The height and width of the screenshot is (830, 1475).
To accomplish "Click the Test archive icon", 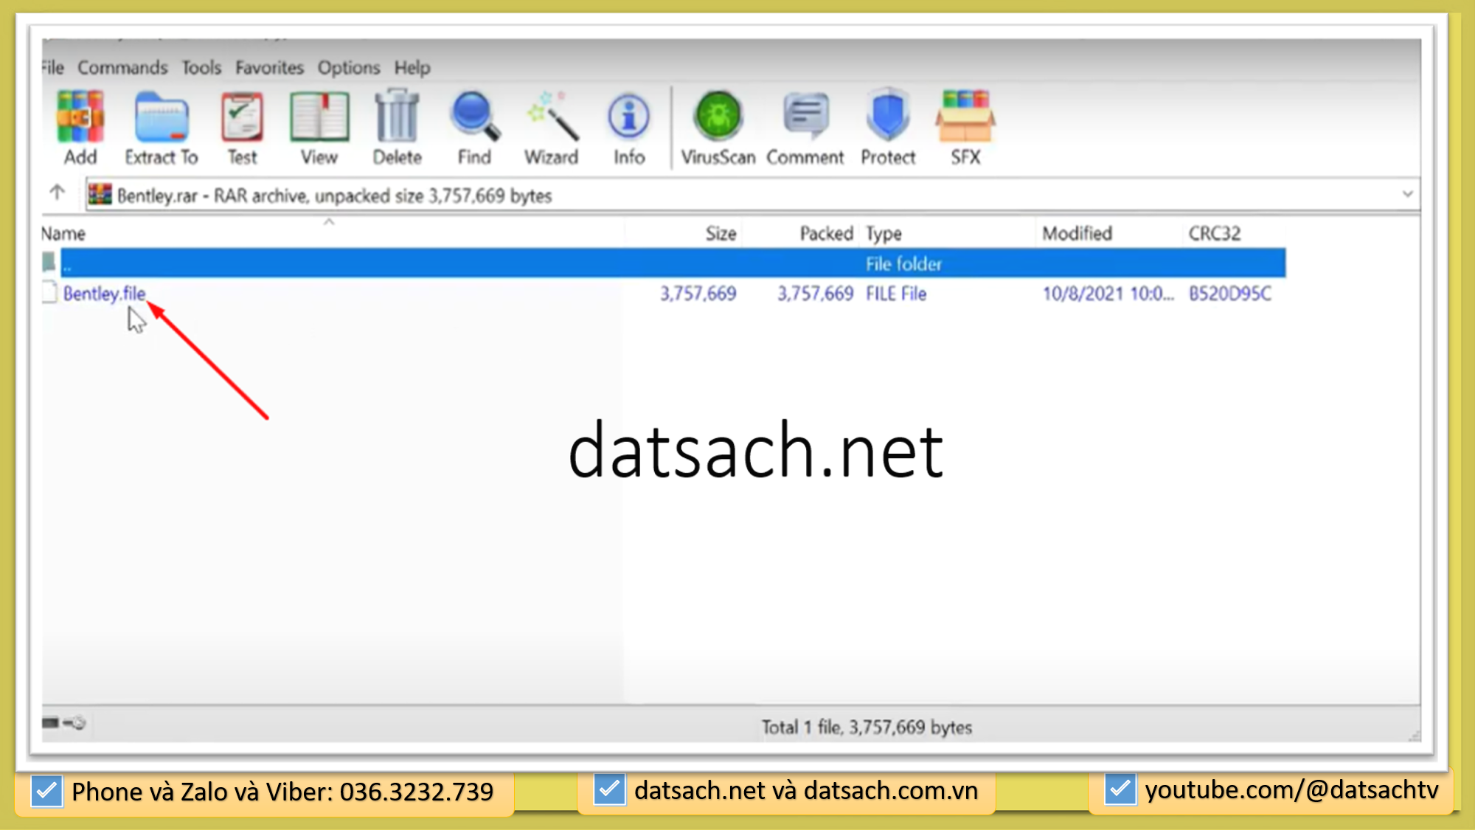I will (x=242, y=117).
